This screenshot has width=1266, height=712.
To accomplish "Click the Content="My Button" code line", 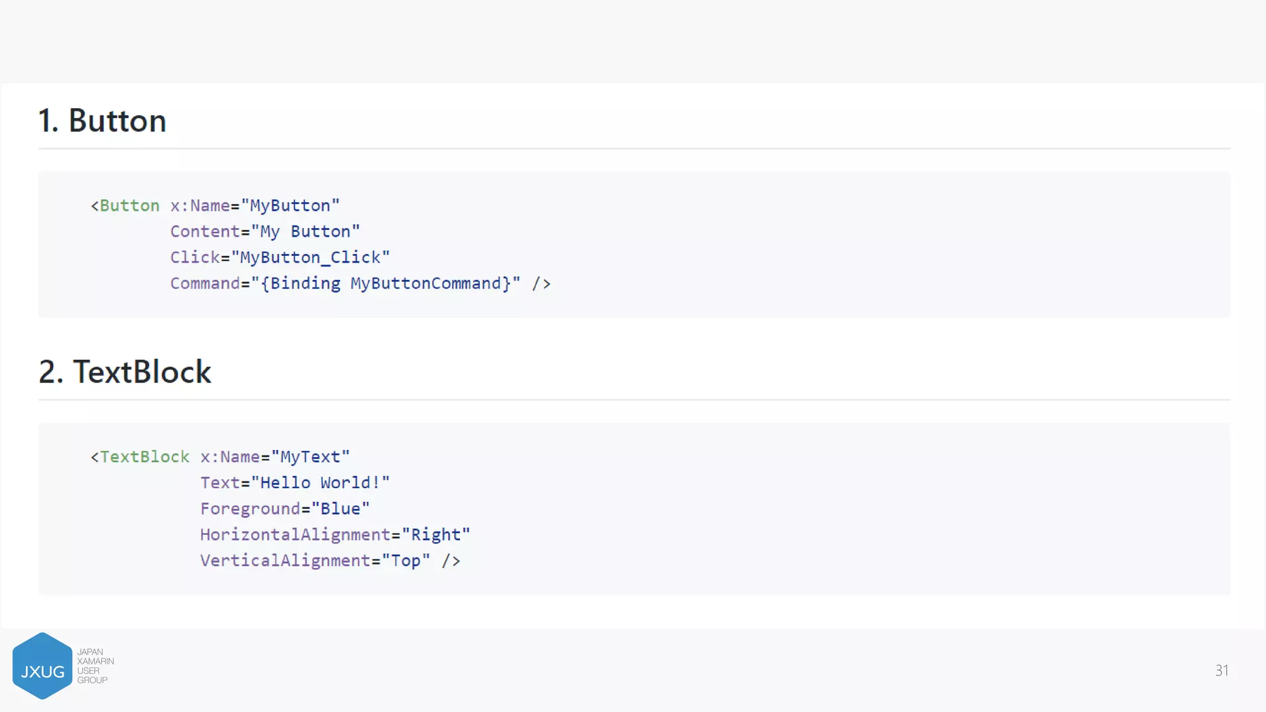I will point(265,232).
